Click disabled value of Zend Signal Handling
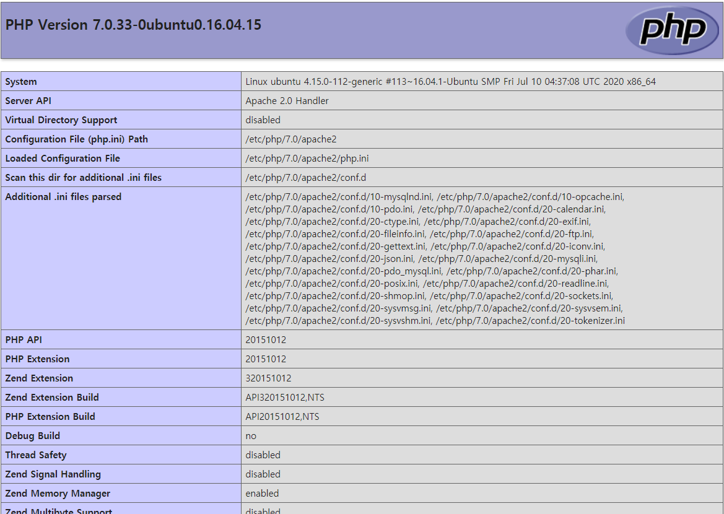 (x=263, y=474)
